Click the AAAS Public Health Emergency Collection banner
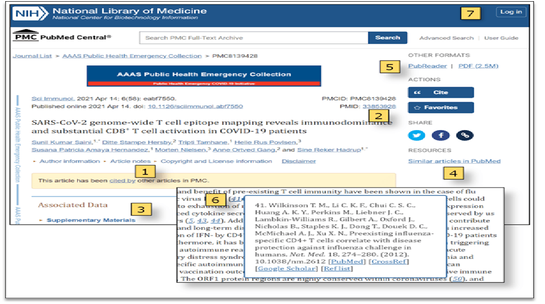The image size is (545, 304). click(x=204, y=76)
